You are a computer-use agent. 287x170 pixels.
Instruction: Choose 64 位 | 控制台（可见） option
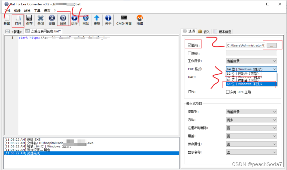coord(251,80)
